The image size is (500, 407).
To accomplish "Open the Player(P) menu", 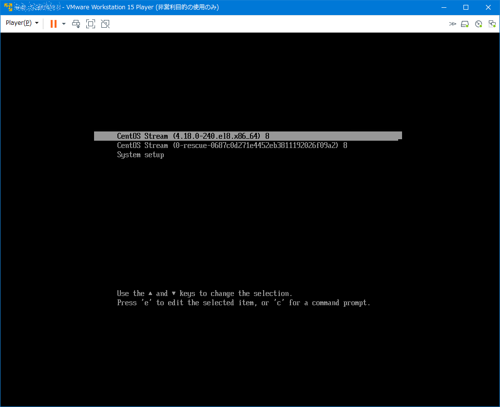I will [22, 23].
